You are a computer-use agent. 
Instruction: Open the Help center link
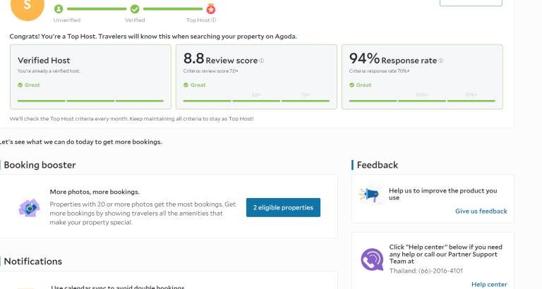click(x=489, y=285)
